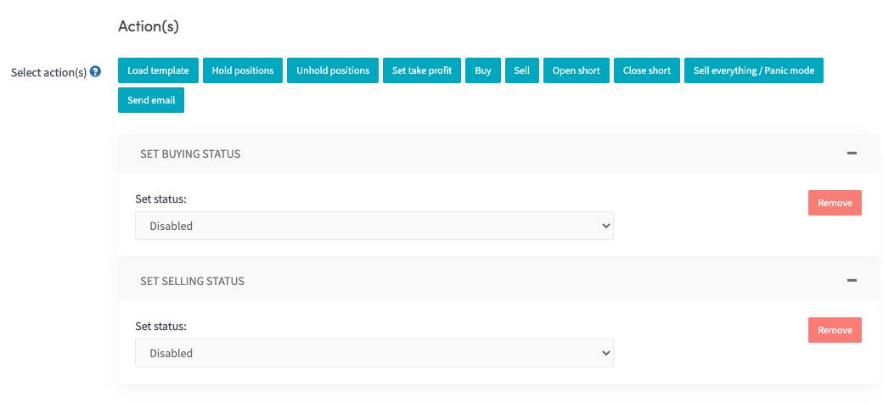Add the Hold positions action
This screenshot has width=883, height=403.
pos(243,70)
